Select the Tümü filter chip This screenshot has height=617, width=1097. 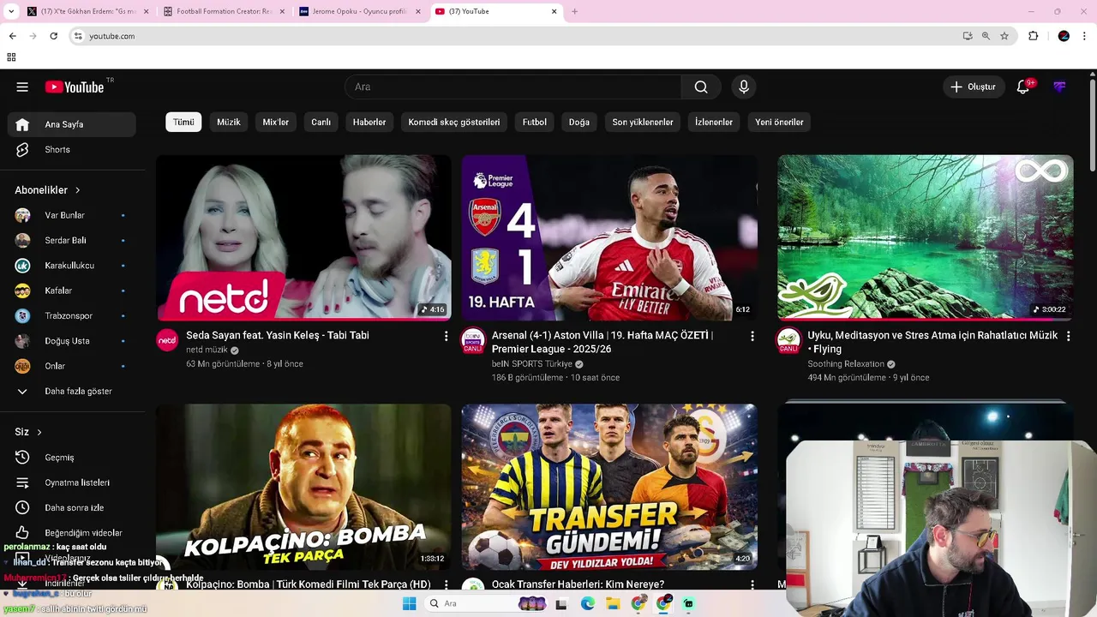tap(183, 122)
